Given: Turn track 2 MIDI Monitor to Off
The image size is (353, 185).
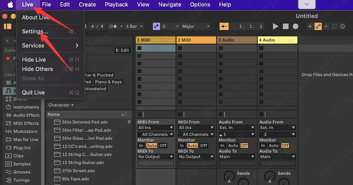Looking at the screenshot, I should pyautogui.click(x=204, y=145).
